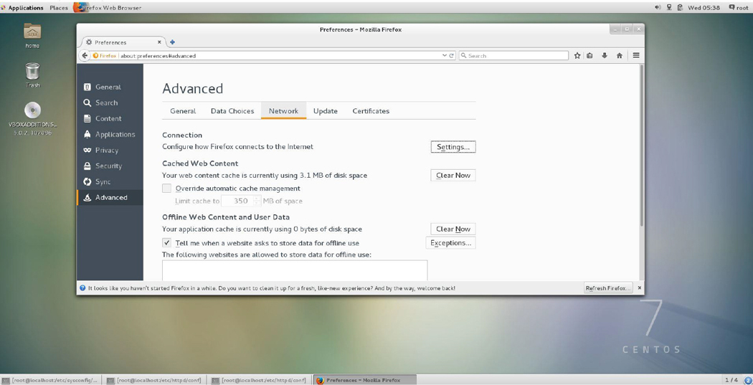Screen dimensions: 753x385
Task: Switch to the Certificates tab
Action: coord(371,111)
